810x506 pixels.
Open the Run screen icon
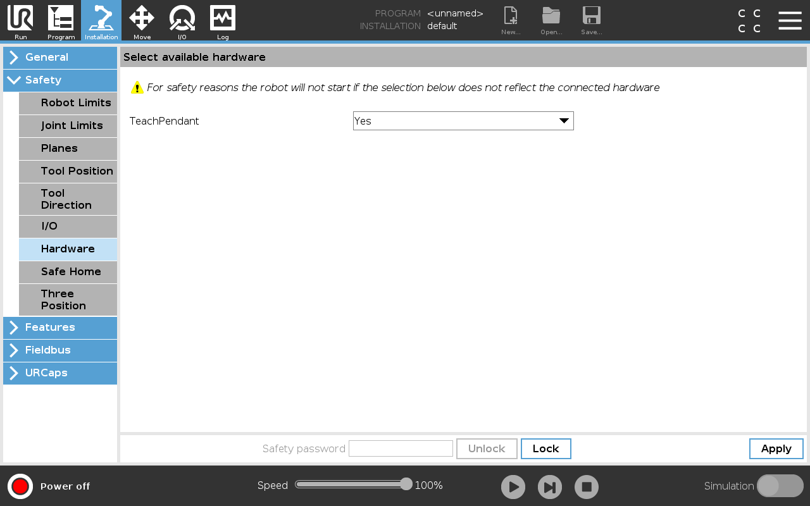click(x=20, y=20)
